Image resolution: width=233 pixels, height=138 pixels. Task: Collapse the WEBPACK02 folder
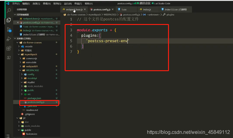coord(20,70)
